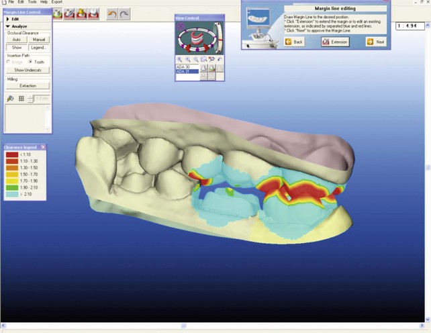Click the probe tool icon beside the grid icon
The image size is (431, 333).
[x=9, y=99]
